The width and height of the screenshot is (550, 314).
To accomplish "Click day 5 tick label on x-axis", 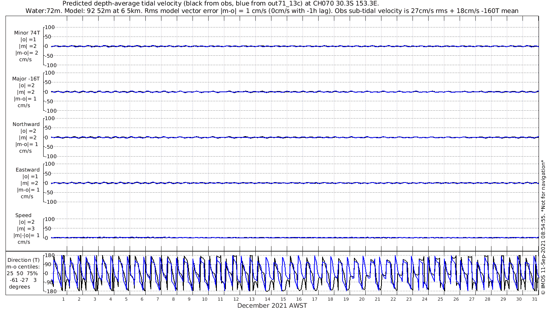I will 126,299.
